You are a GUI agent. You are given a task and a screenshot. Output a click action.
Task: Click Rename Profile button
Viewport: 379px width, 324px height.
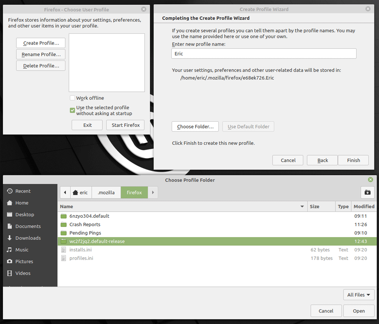point(41,54)
